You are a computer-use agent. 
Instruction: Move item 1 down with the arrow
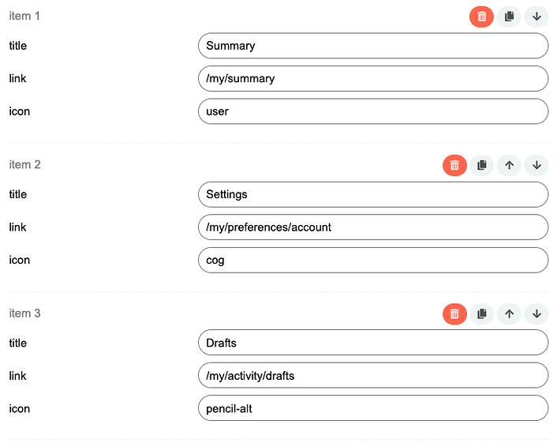tap(536, 16)
